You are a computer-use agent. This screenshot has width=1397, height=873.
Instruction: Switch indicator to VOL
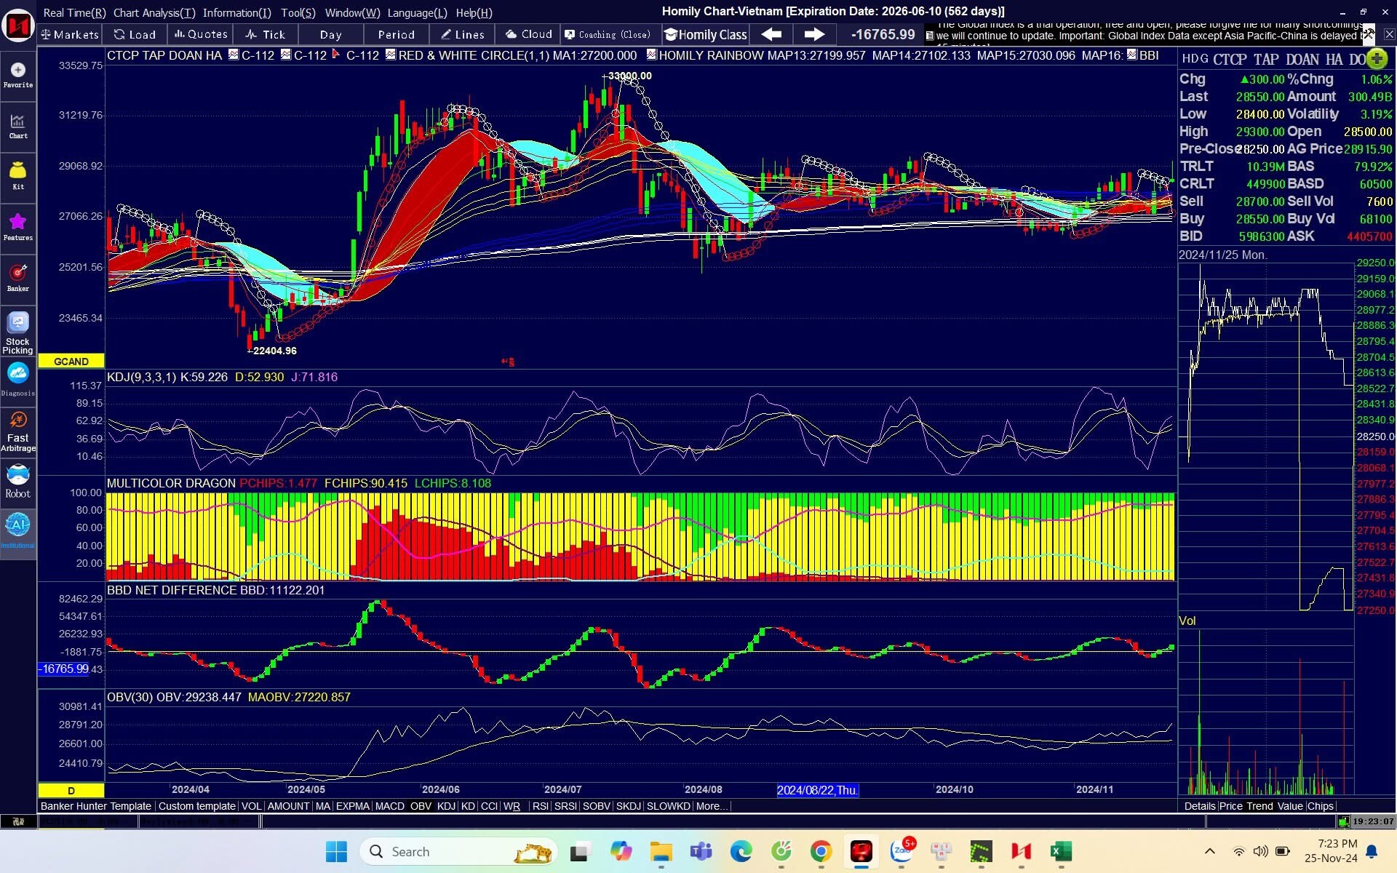pos(251,806)
